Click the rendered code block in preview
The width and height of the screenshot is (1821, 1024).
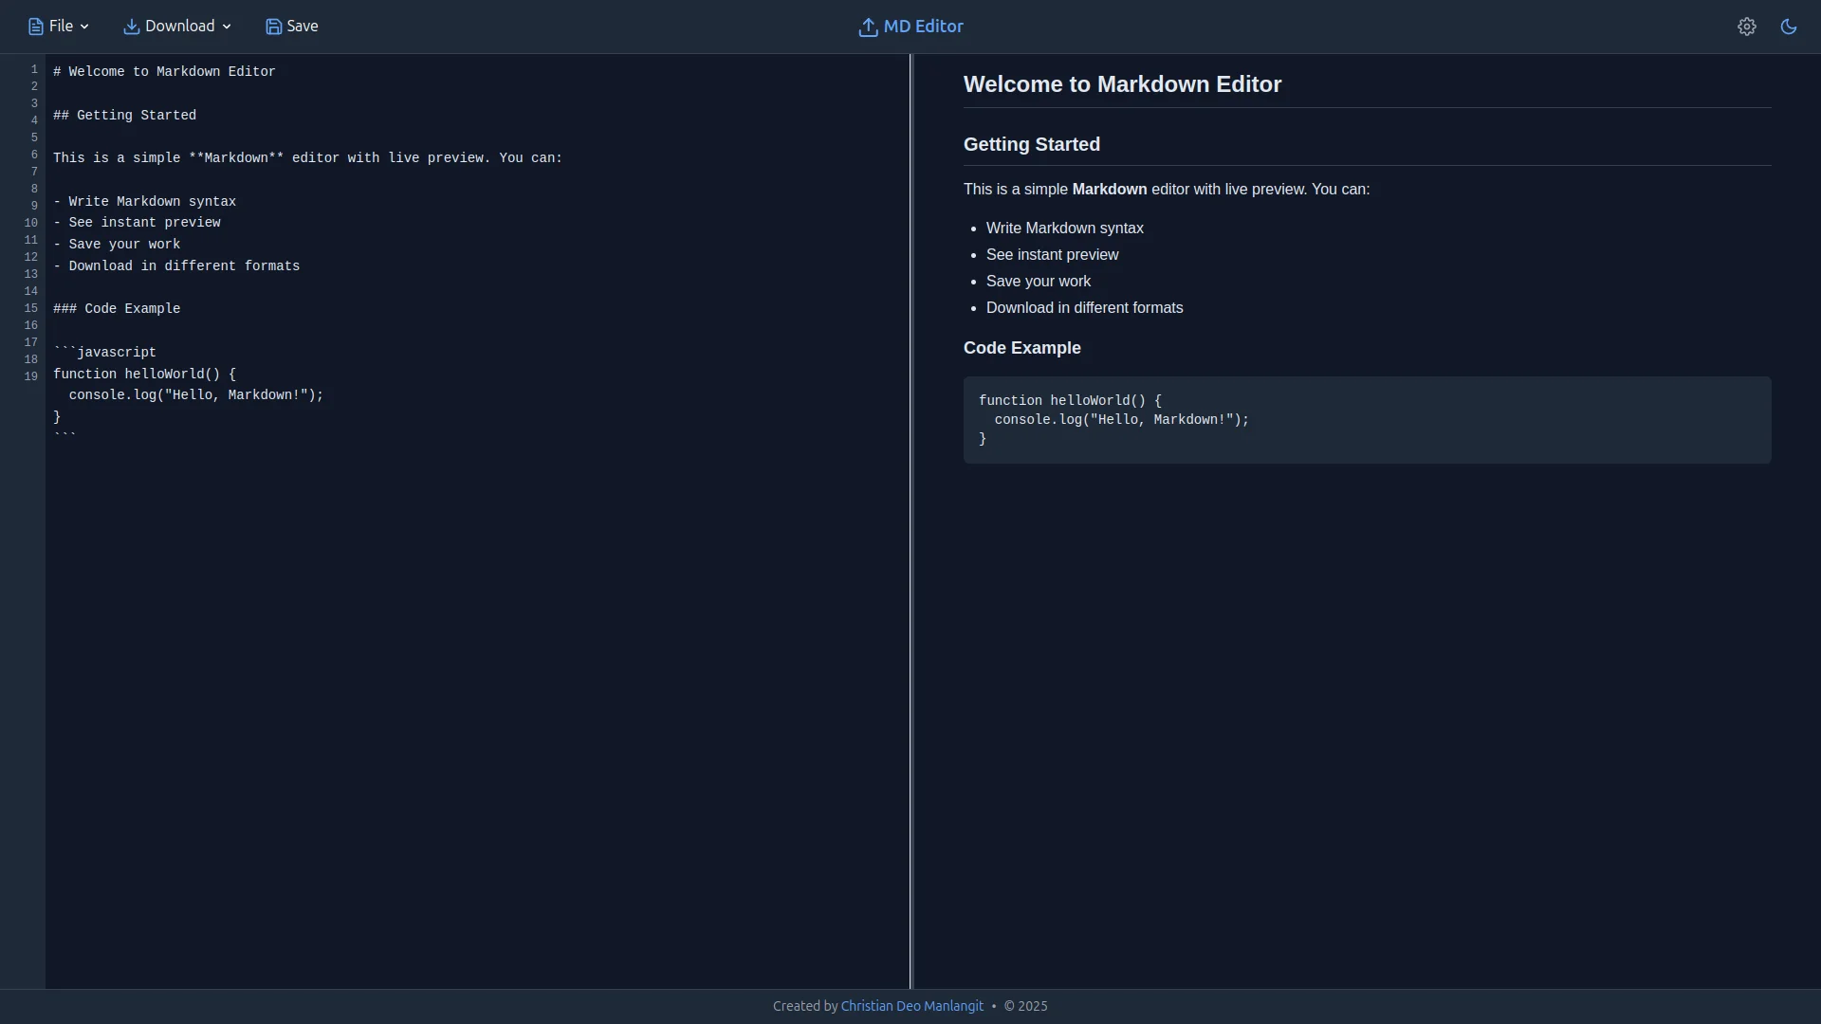click(x=1367, y=420)
